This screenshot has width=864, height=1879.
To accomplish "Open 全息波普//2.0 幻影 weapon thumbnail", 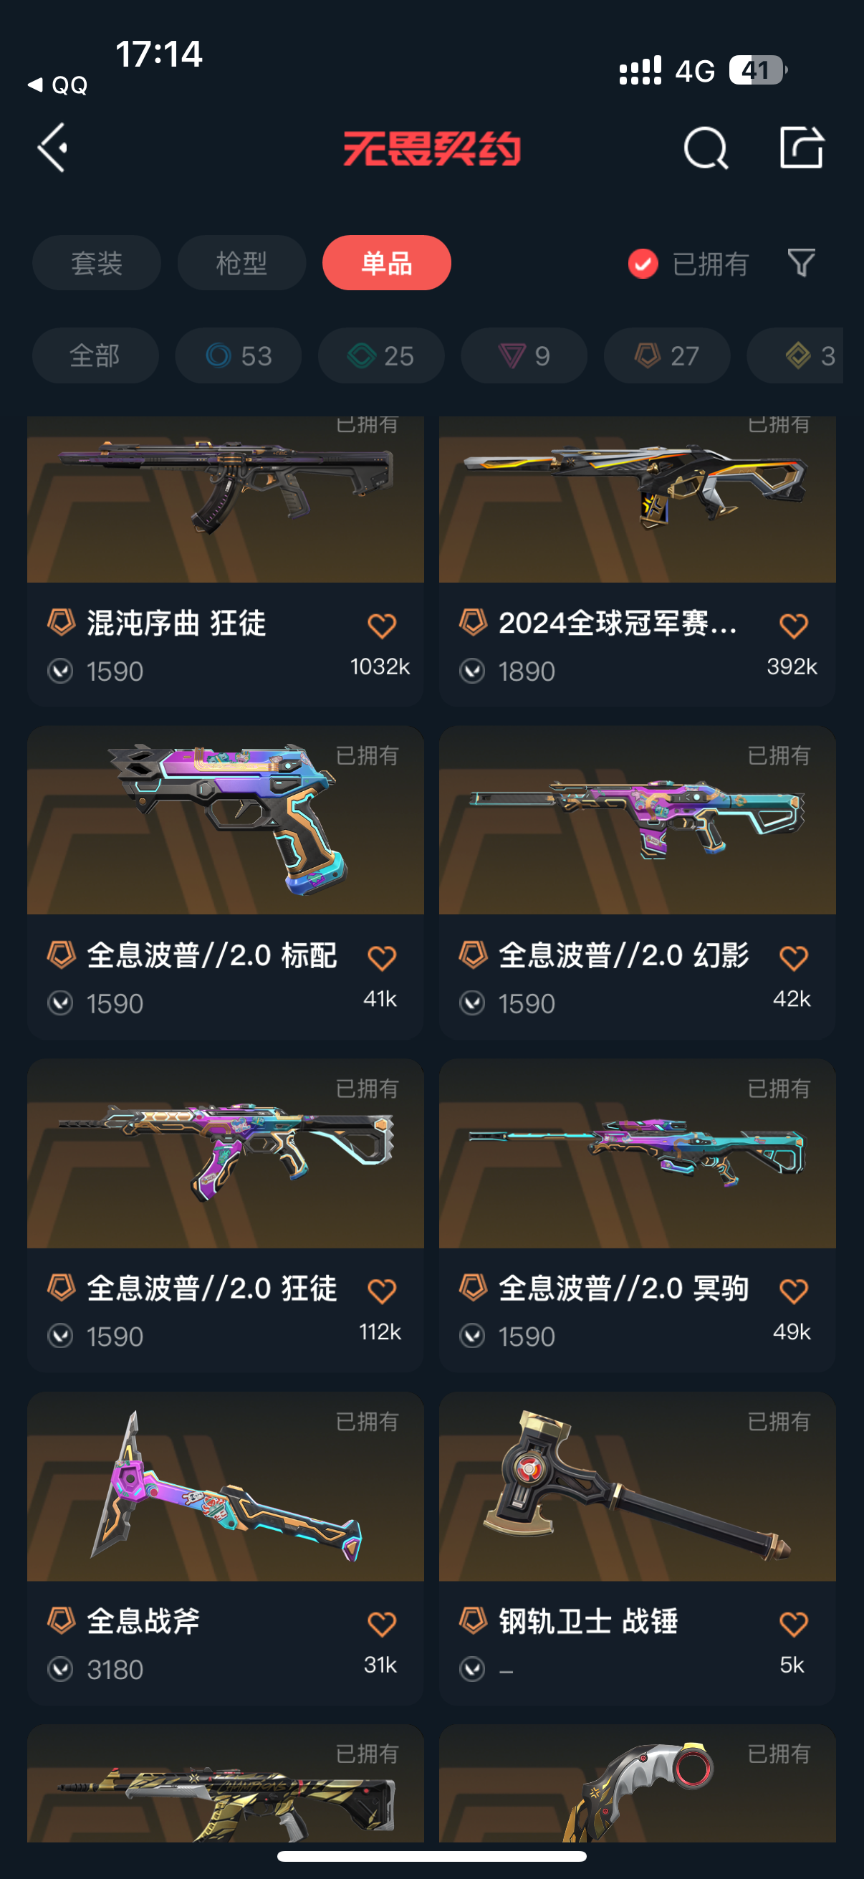I will point(637,820).
